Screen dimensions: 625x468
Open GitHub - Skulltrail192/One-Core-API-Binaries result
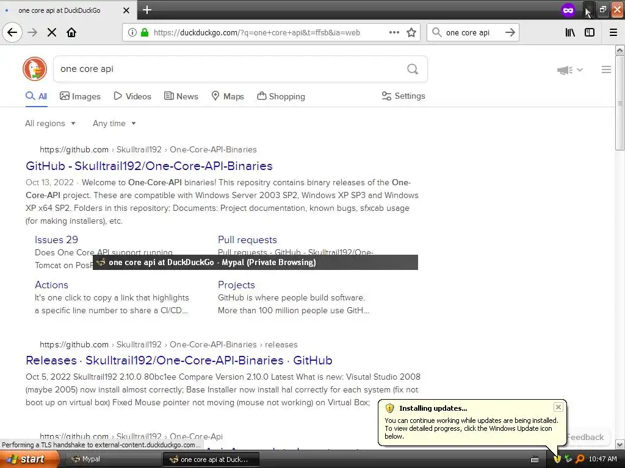tap(149, 166)
